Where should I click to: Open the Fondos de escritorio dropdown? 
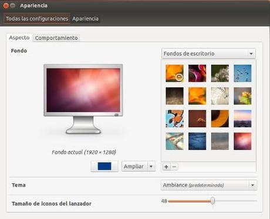point(208,53)
